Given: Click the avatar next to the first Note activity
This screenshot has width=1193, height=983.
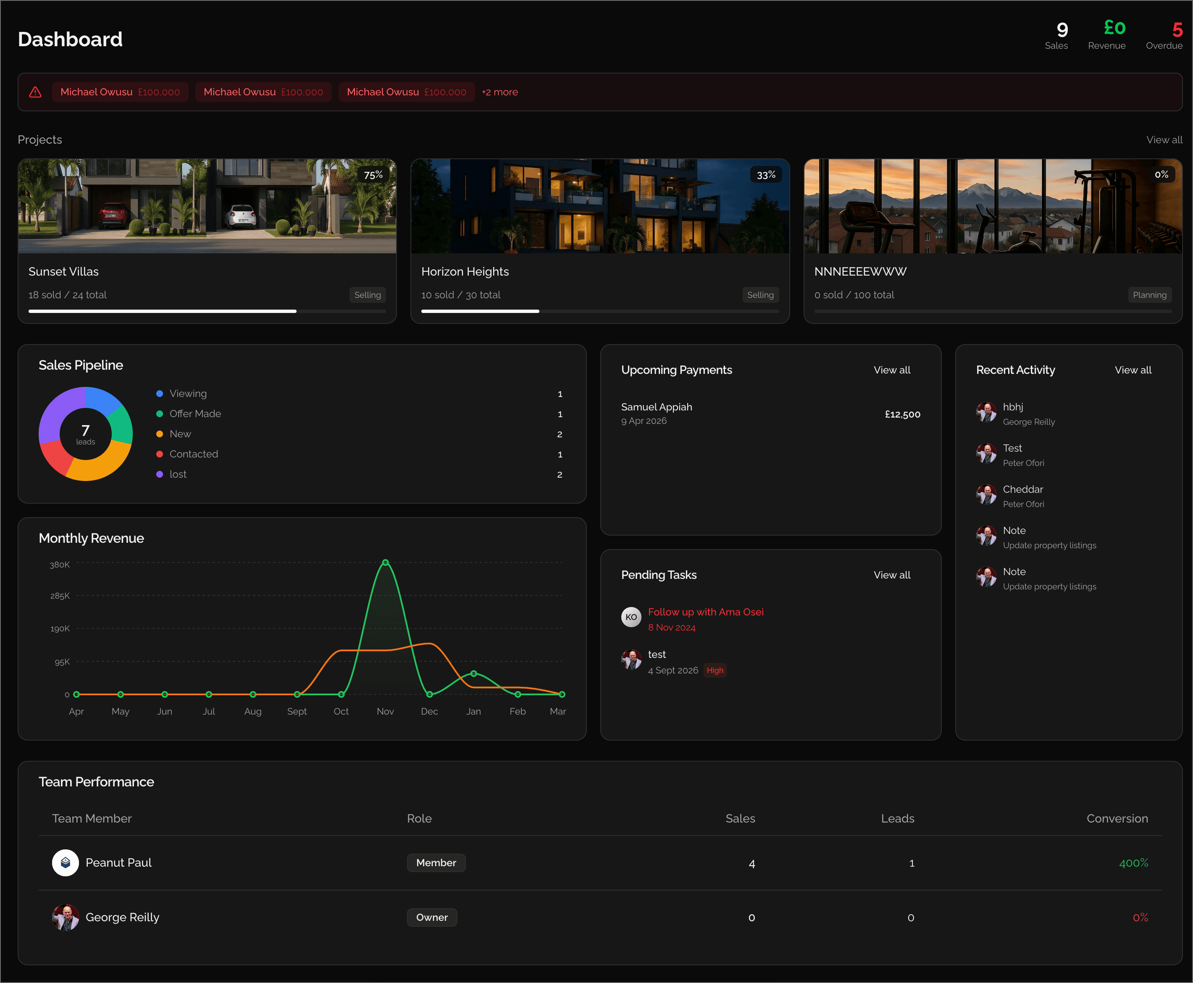Looking at the screenshot, I should point(986,536).
